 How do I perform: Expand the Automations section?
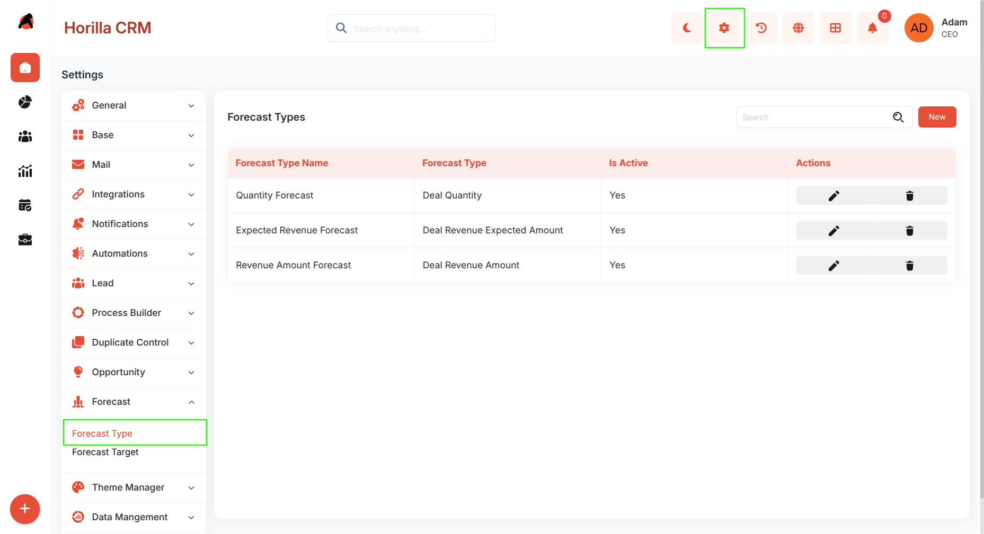[x=134, y=254]
